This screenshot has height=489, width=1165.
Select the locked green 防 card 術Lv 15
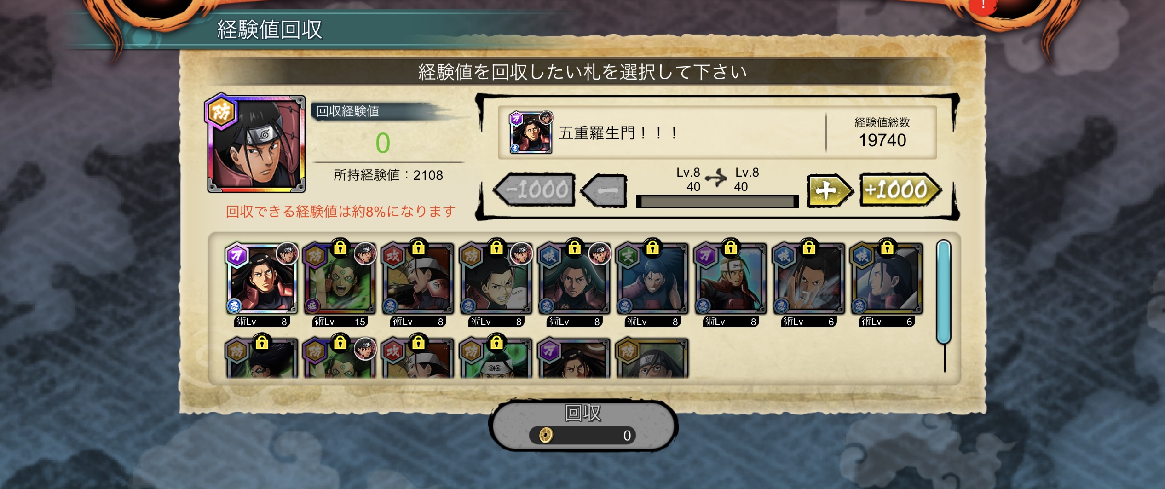[x=340, y=279]
